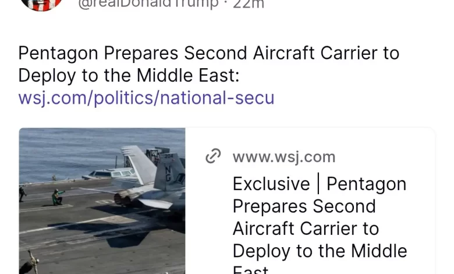Click the 22m post timestamp
The width and height of the screenshot is (454, 274).
click(249, 4)
